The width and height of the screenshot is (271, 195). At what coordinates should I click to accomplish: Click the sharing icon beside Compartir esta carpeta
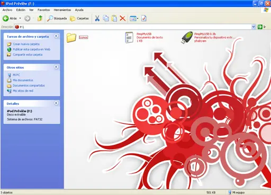click(x=9, y=54)
